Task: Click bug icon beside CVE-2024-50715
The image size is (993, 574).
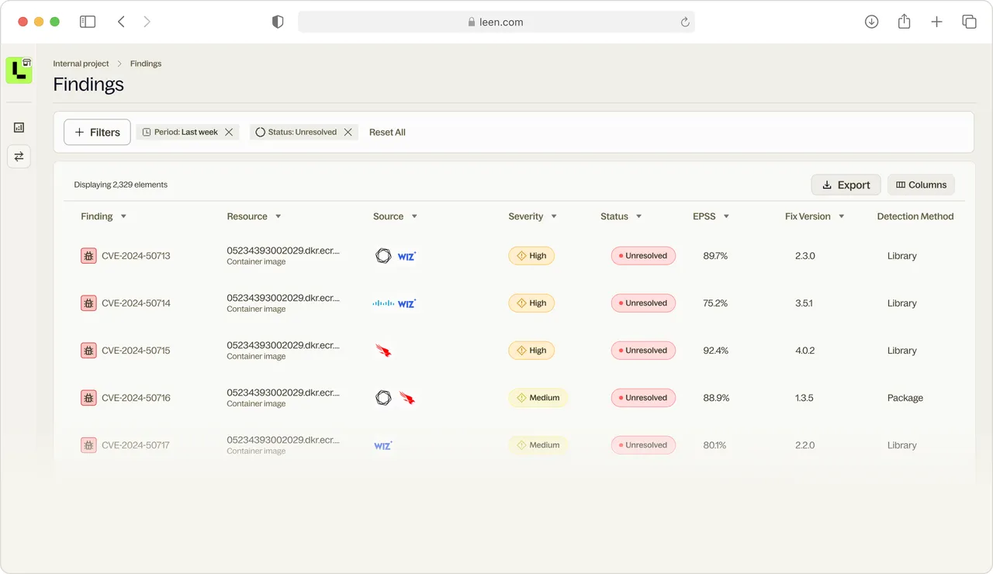Action: [88, 351]
